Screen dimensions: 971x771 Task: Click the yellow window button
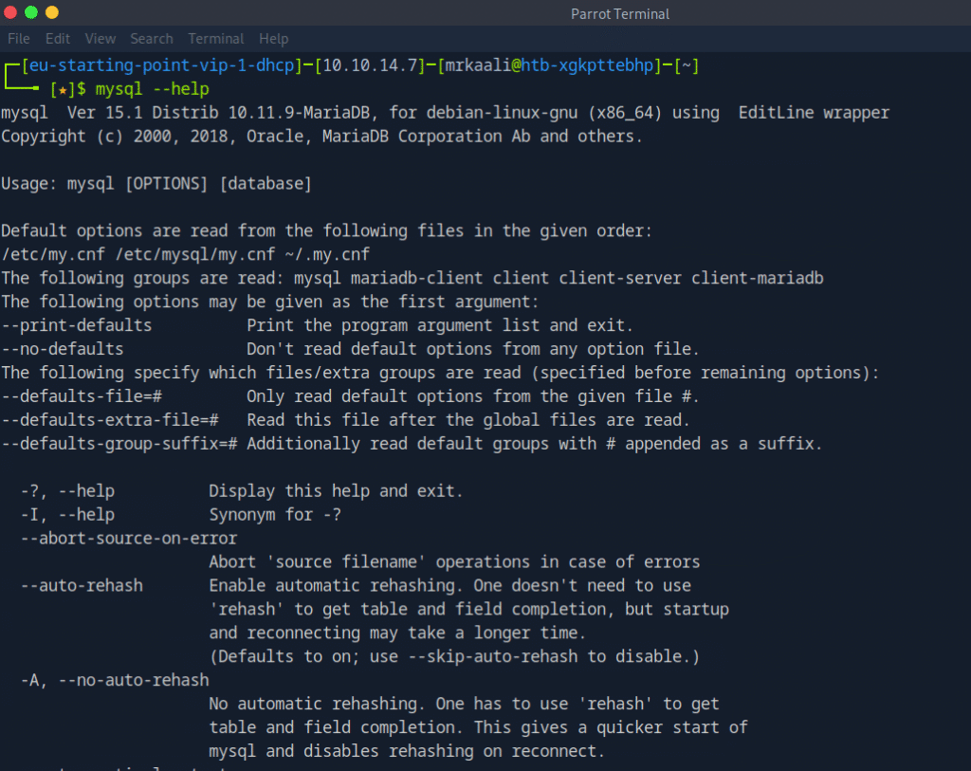(52, 12)
